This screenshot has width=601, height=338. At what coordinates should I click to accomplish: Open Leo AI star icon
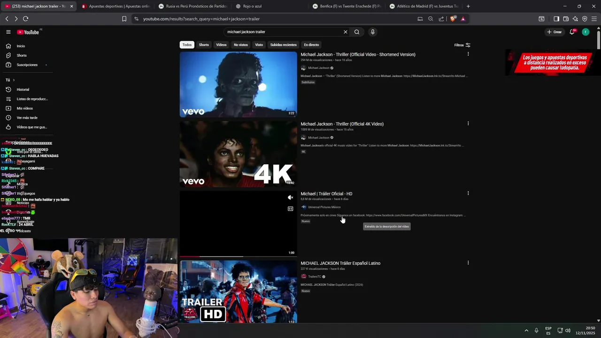(575, 19)
